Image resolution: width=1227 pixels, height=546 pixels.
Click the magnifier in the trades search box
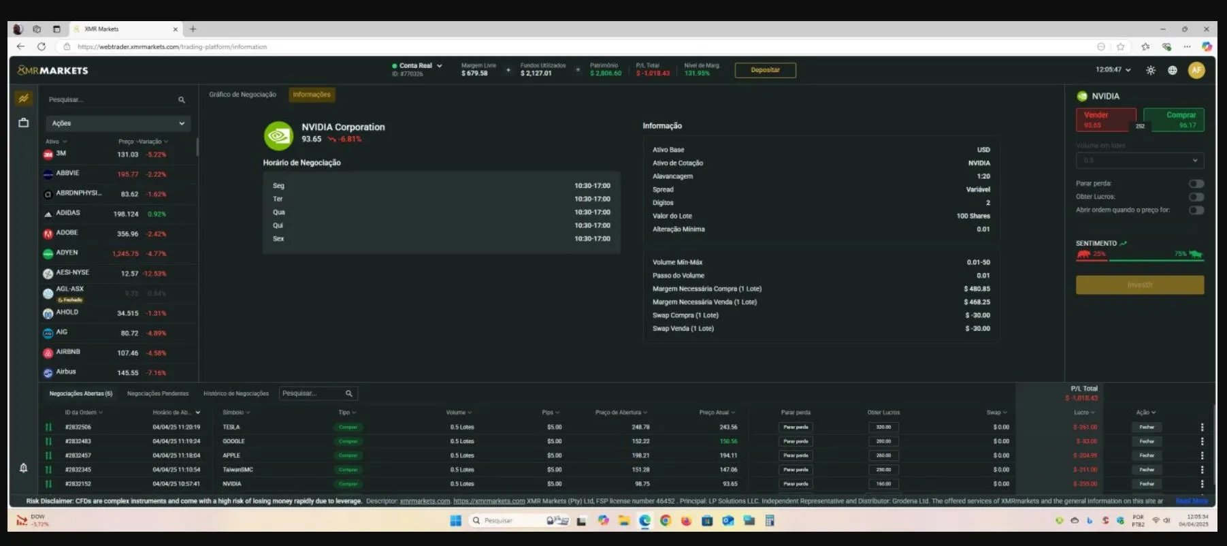click(349, 394)
